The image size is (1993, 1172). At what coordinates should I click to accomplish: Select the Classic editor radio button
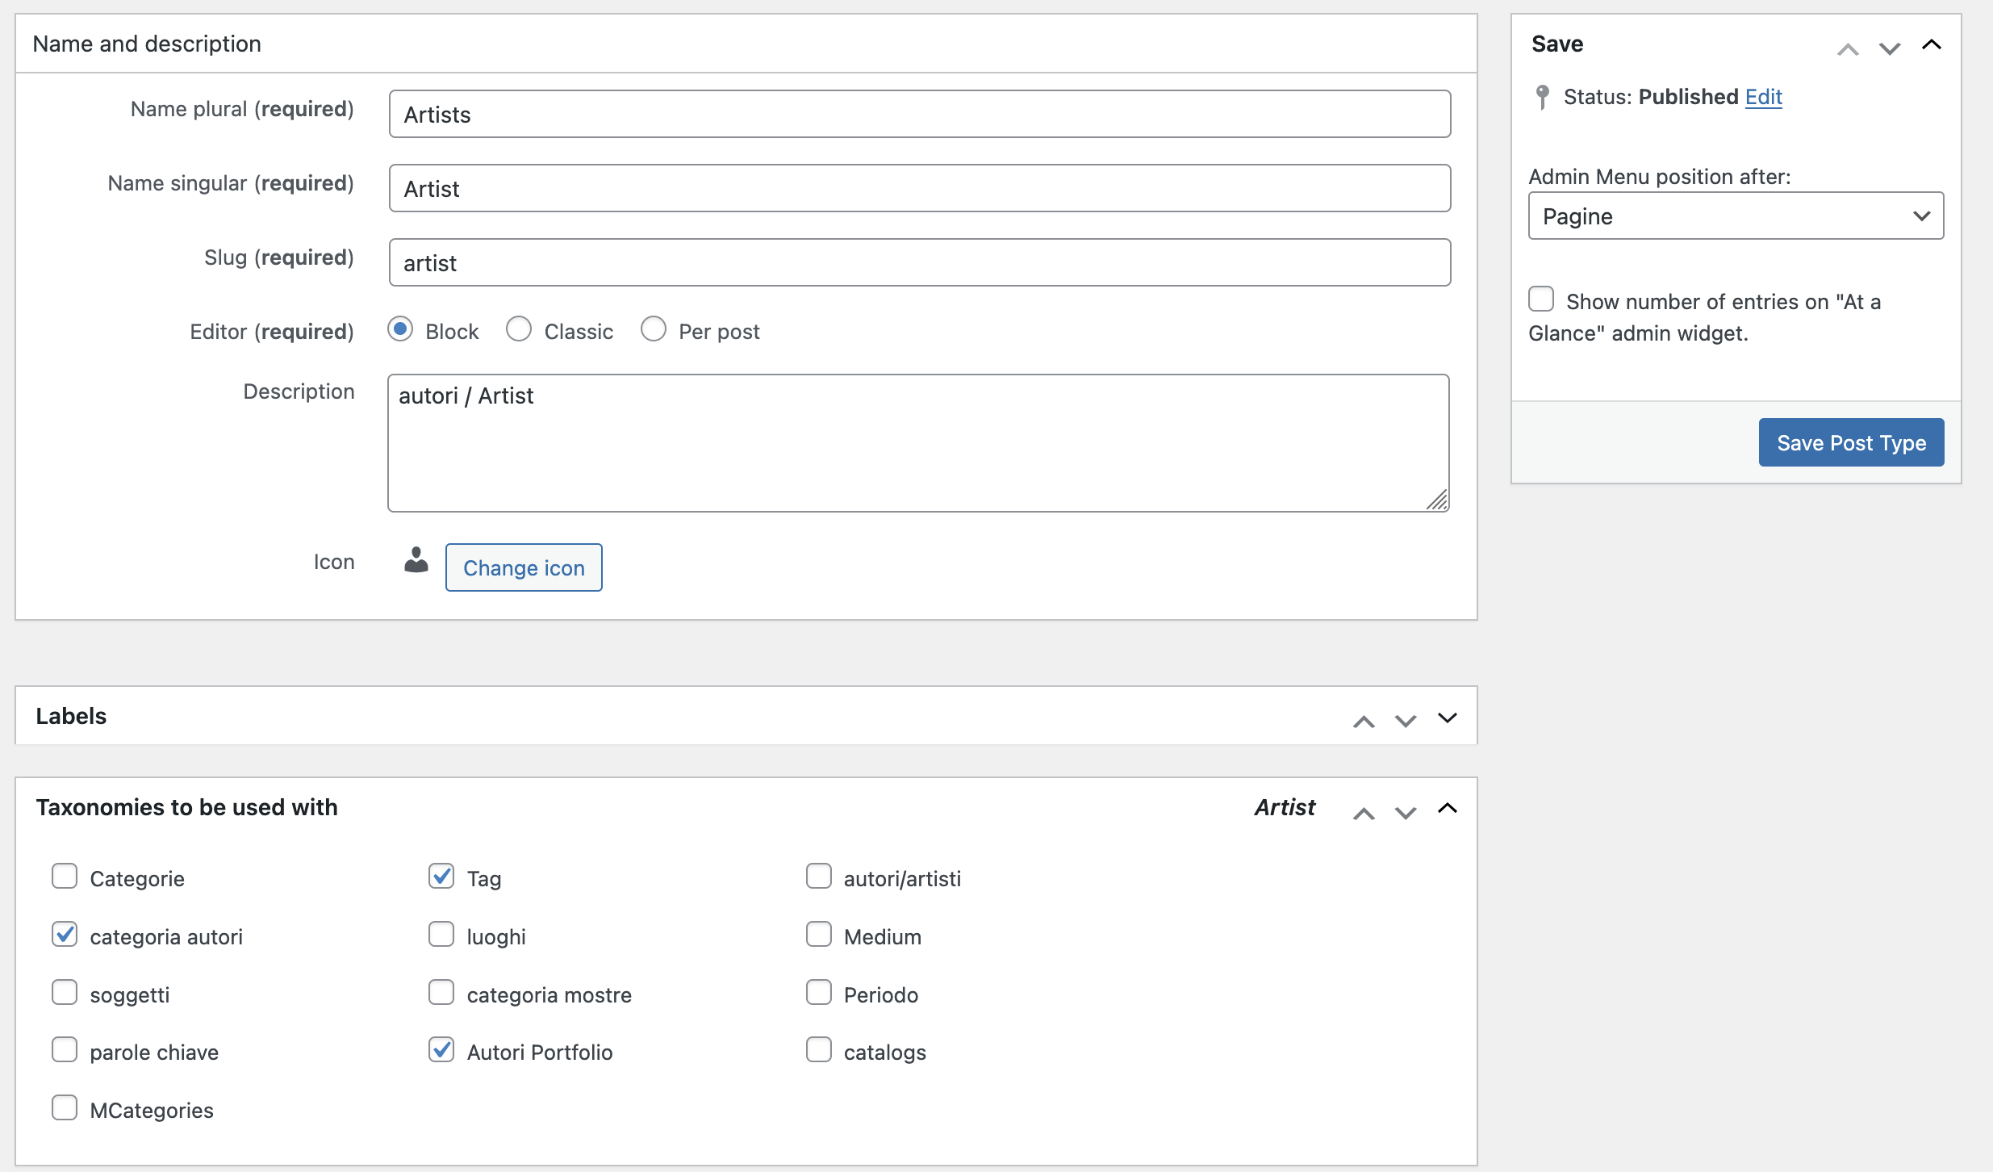[x=519, y=329]
